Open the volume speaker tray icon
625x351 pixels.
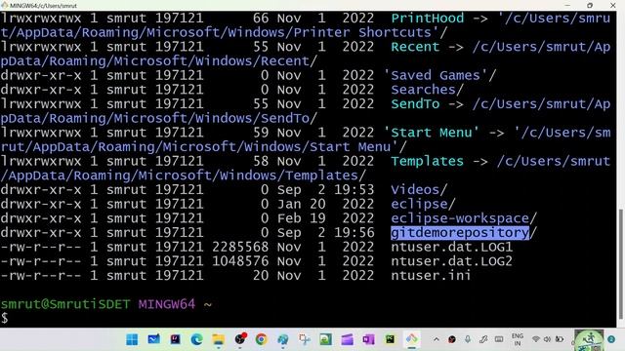547,339
